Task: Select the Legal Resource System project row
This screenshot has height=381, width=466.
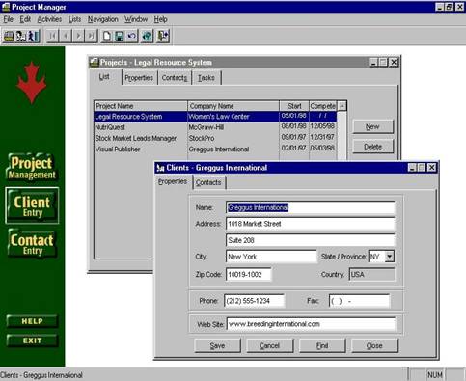Action: (215, 117)
